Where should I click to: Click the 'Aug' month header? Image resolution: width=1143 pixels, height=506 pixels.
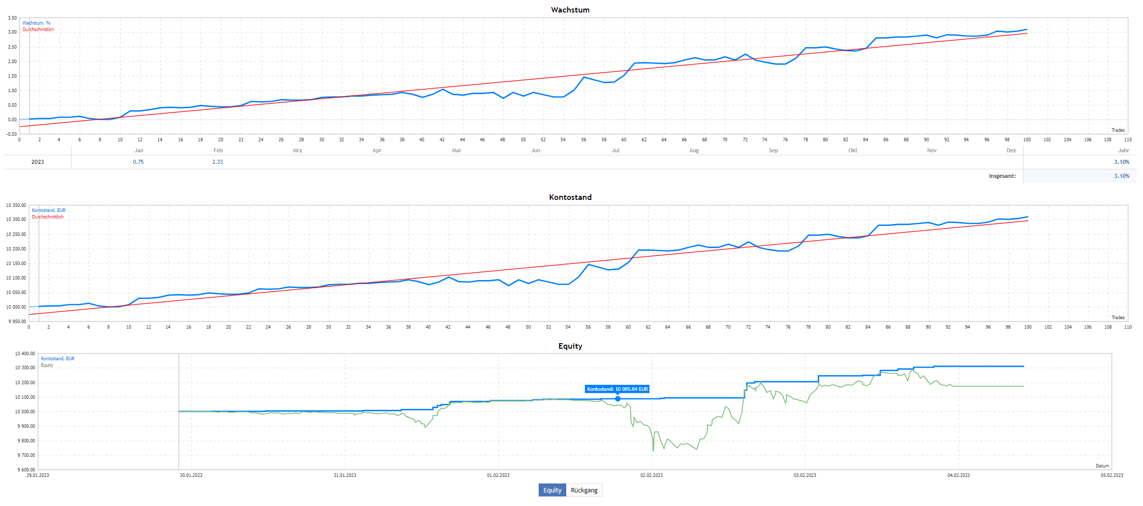click(694, 150)
